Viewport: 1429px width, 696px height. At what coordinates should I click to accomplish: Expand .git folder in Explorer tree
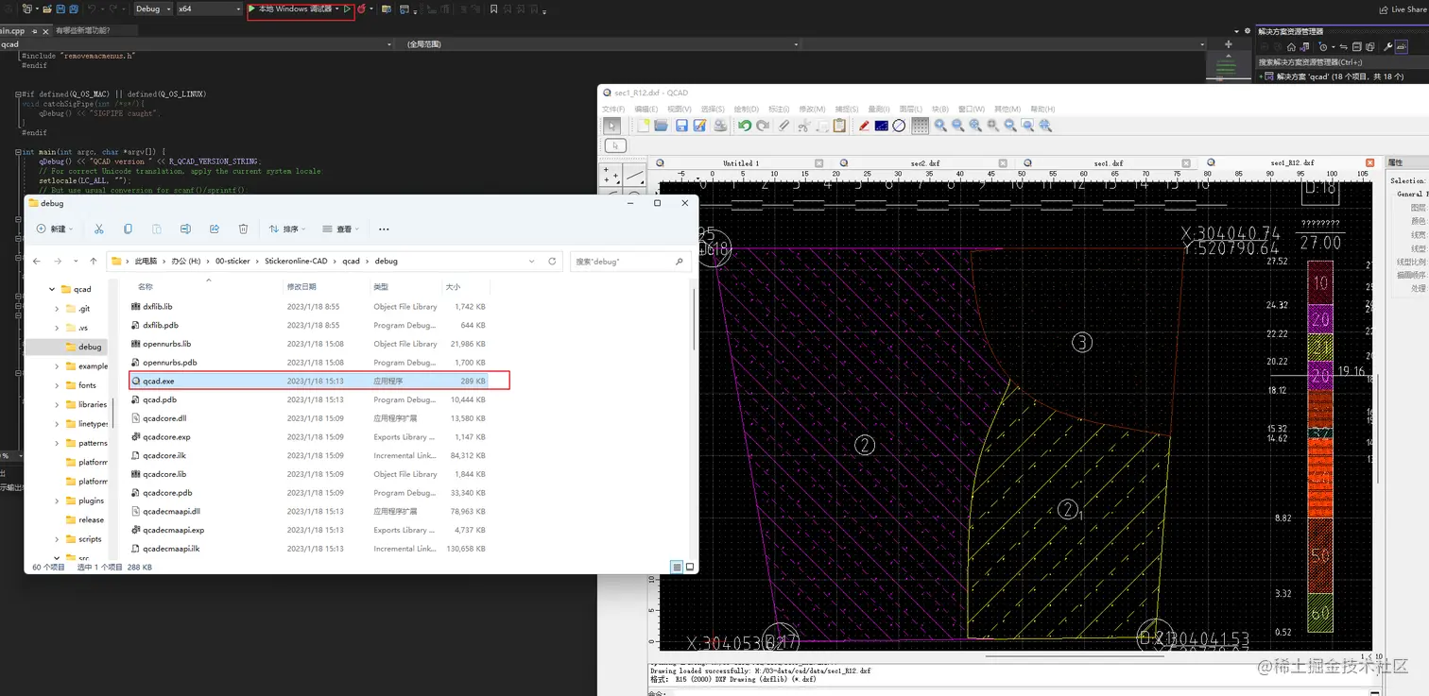click(x=57, y=309)
